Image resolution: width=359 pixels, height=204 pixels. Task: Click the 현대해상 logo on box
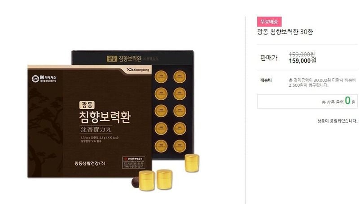coord(44,79)
